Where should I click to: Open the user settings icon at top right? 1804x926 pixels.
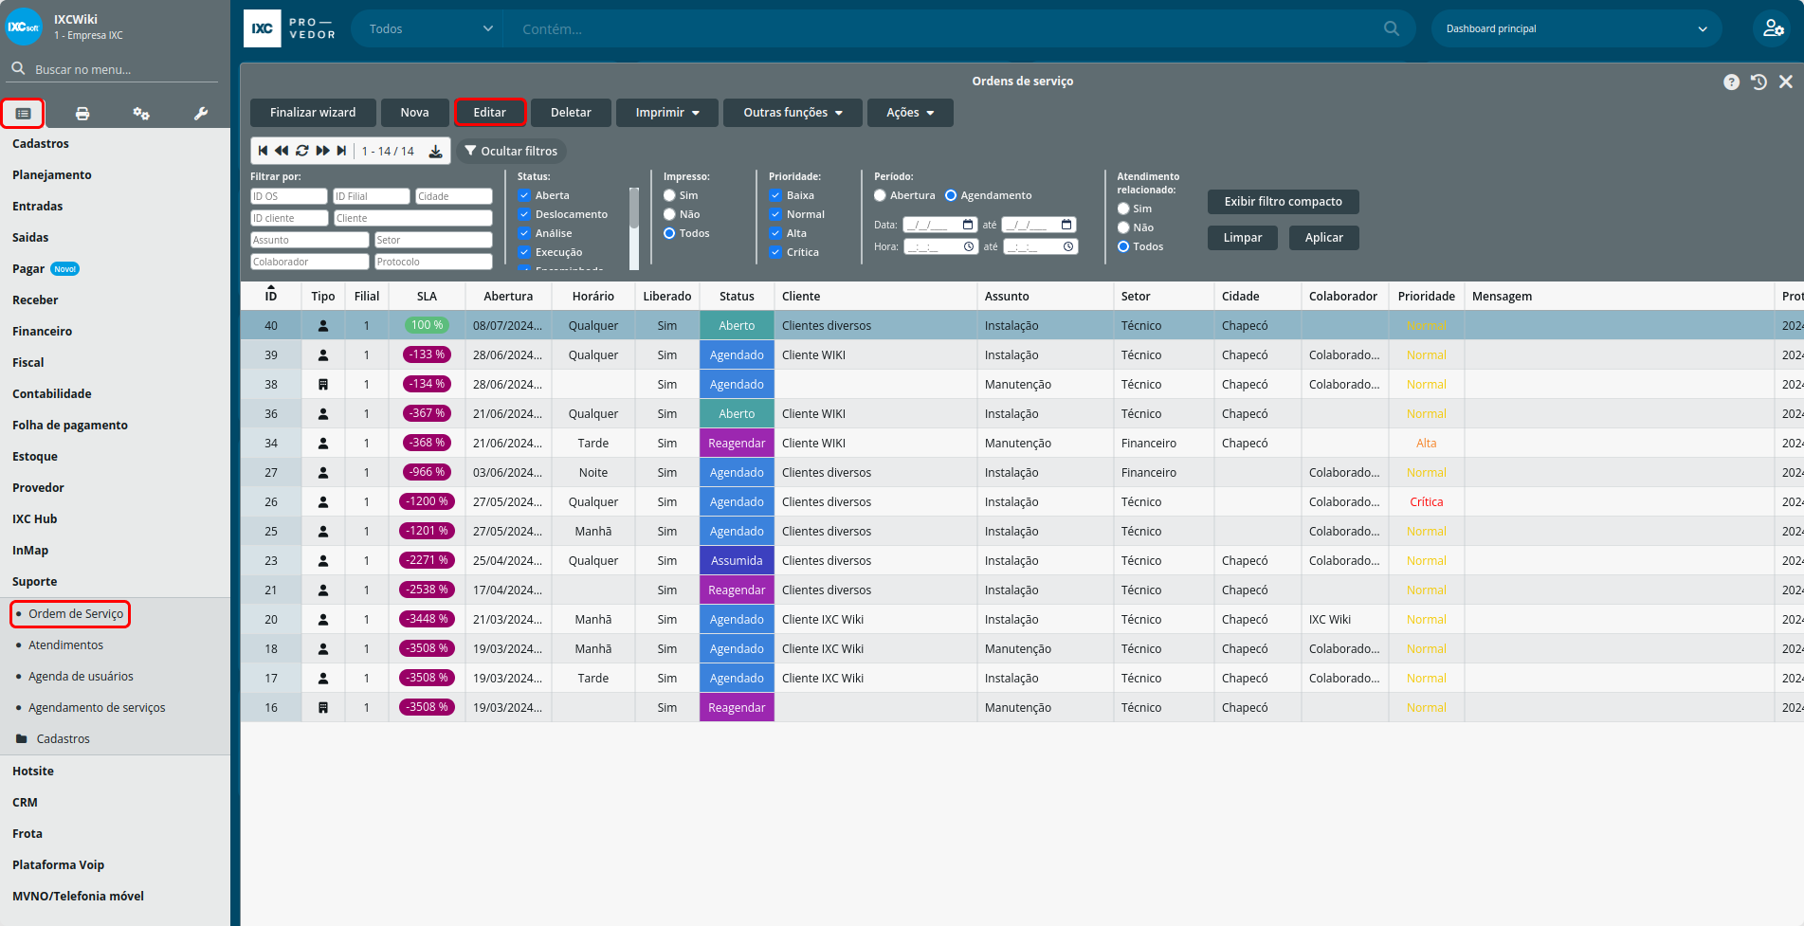(x=1774, y=28)
